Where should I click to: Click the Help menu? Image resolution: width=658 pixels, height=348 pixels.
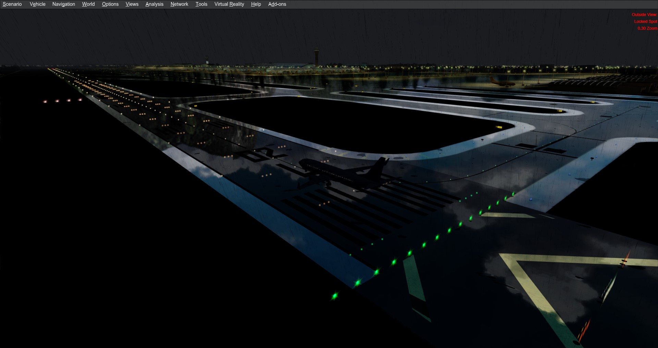[256, 4]
